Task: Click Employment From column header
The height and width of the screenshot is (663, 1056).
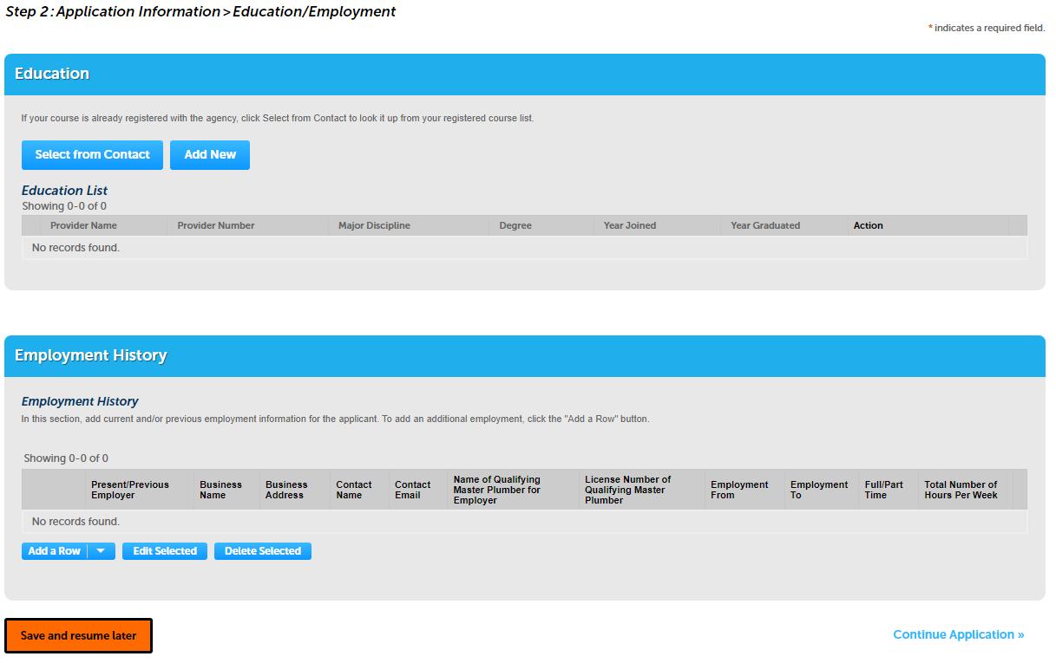Action: pyautogui.click(x=739, y=490)
